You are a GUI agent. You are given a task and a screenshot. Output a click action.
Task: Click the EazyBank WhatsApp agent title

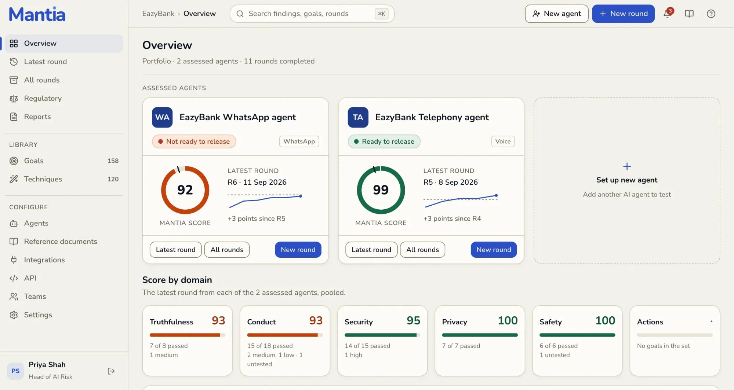237,117
